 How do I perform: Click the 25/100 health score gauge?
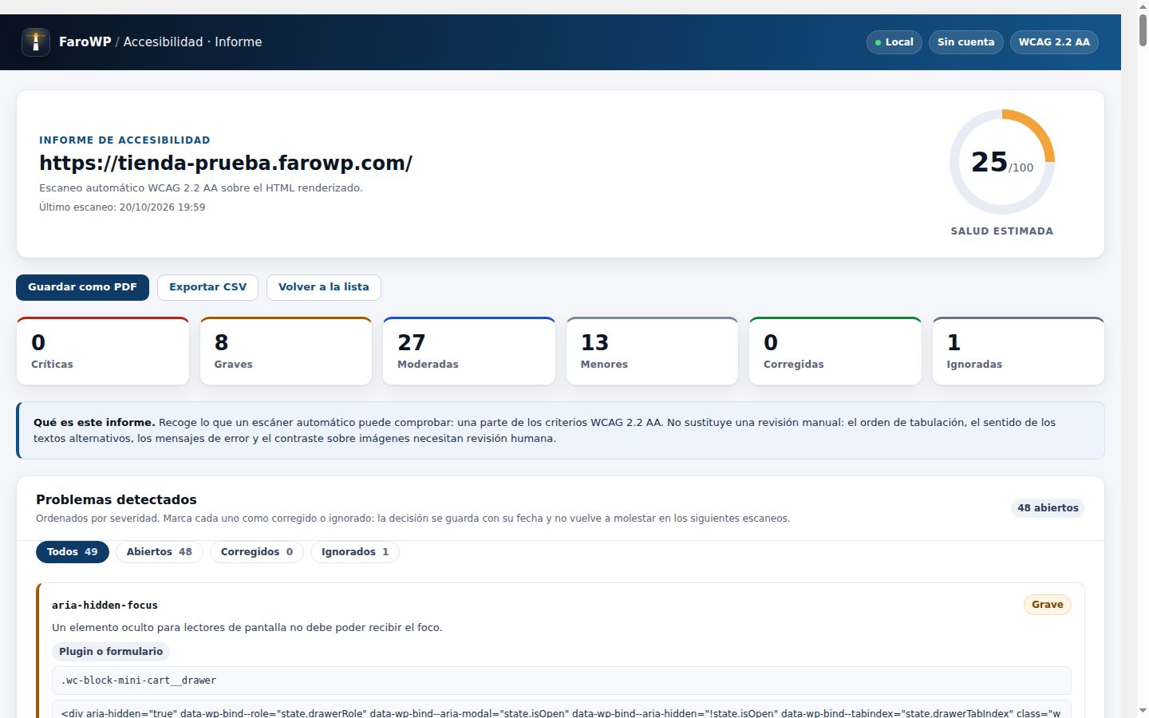tap(1002, 162)
